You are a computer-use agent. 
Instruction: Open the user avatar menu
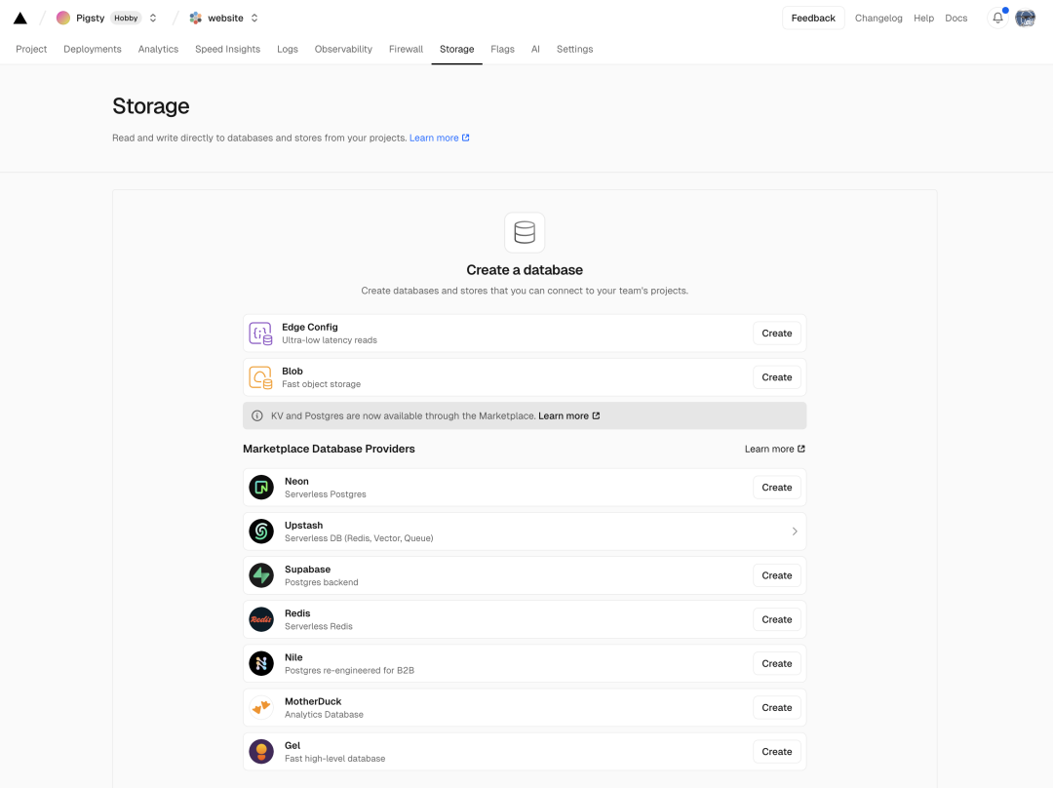point(1025,18)
